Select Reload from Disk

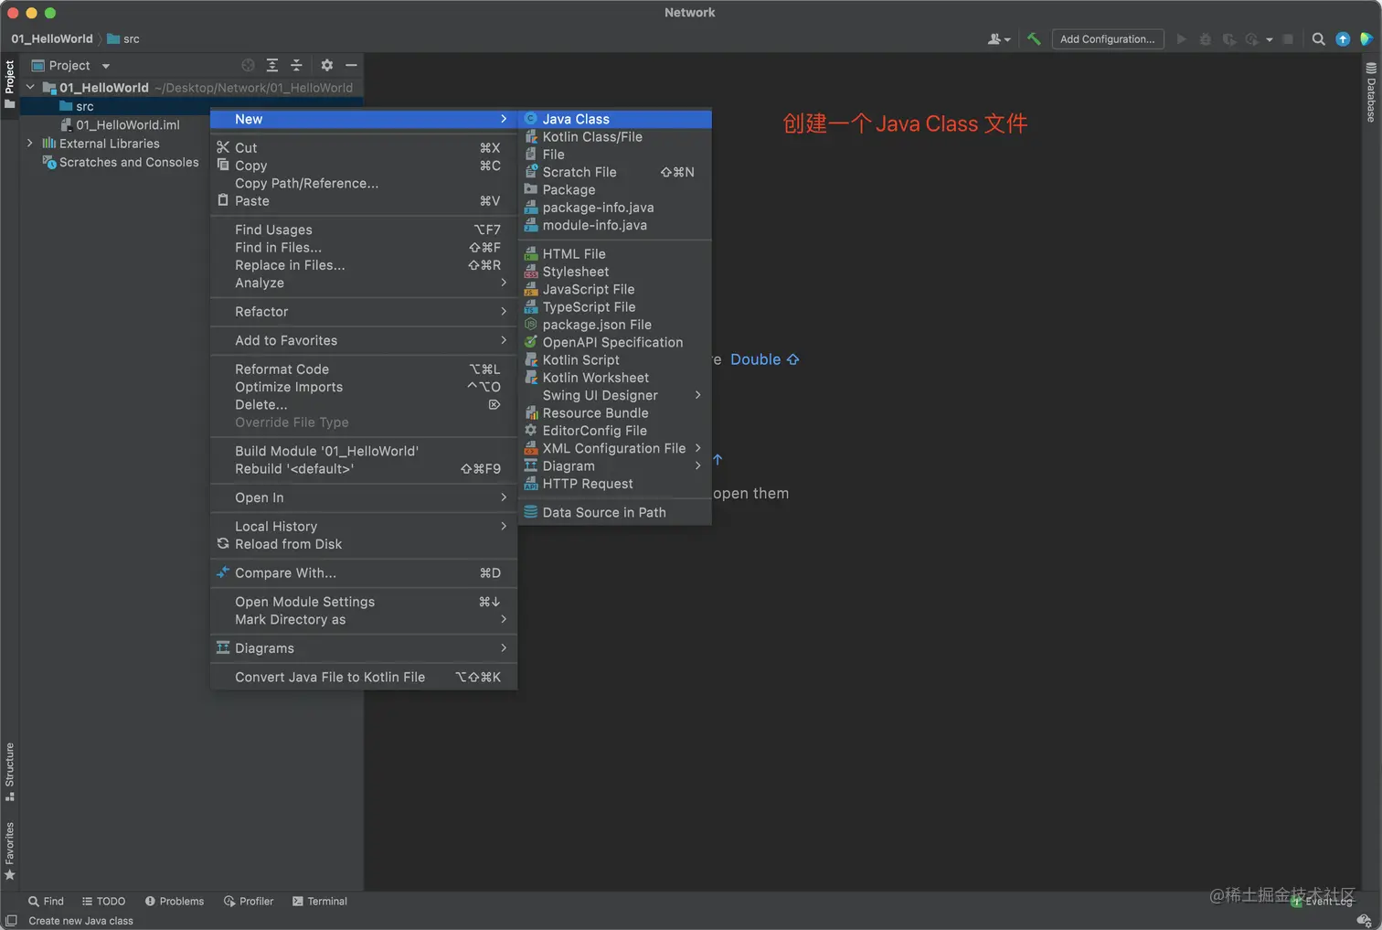pos(364,544)
